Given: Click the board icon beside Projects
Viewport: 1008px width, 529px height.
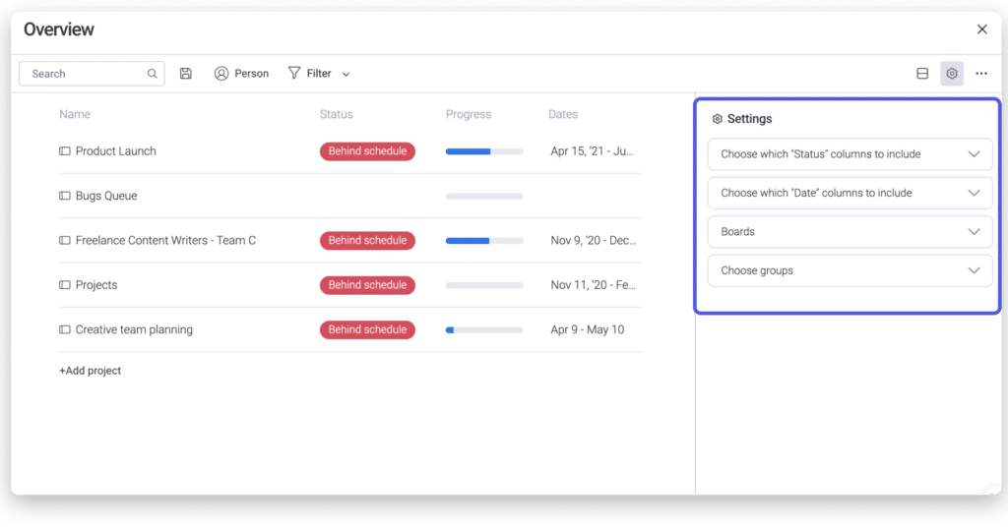Looking at the screenshot, I should [65, 285].
